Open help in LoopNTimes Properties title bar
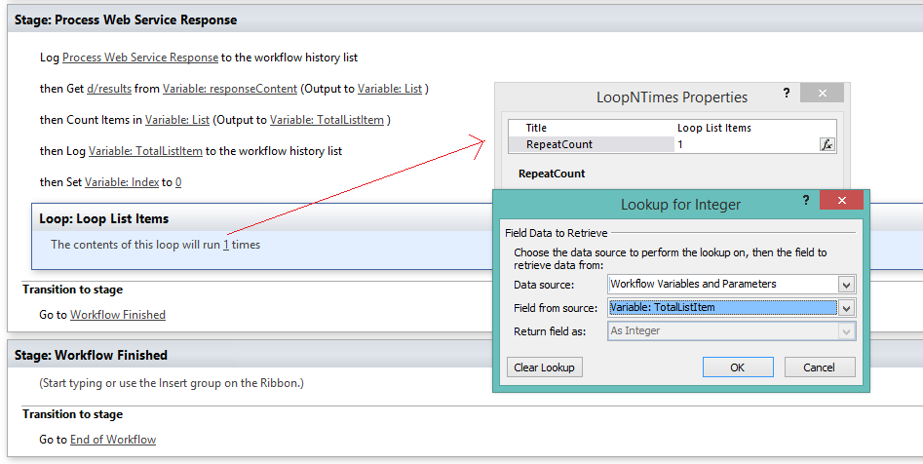The width and height of the screenshot is (923, 464). (786, 94)
